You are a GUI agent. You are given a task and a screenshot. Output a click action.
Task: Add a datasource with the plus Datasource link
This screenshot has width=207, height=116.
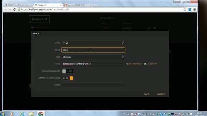pyautogui.click(x=134, y=64)
